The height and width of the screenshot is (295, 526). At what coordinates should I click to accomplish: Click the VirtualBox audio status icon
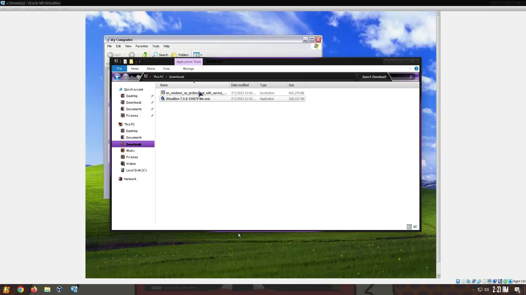tap(468, 281)
